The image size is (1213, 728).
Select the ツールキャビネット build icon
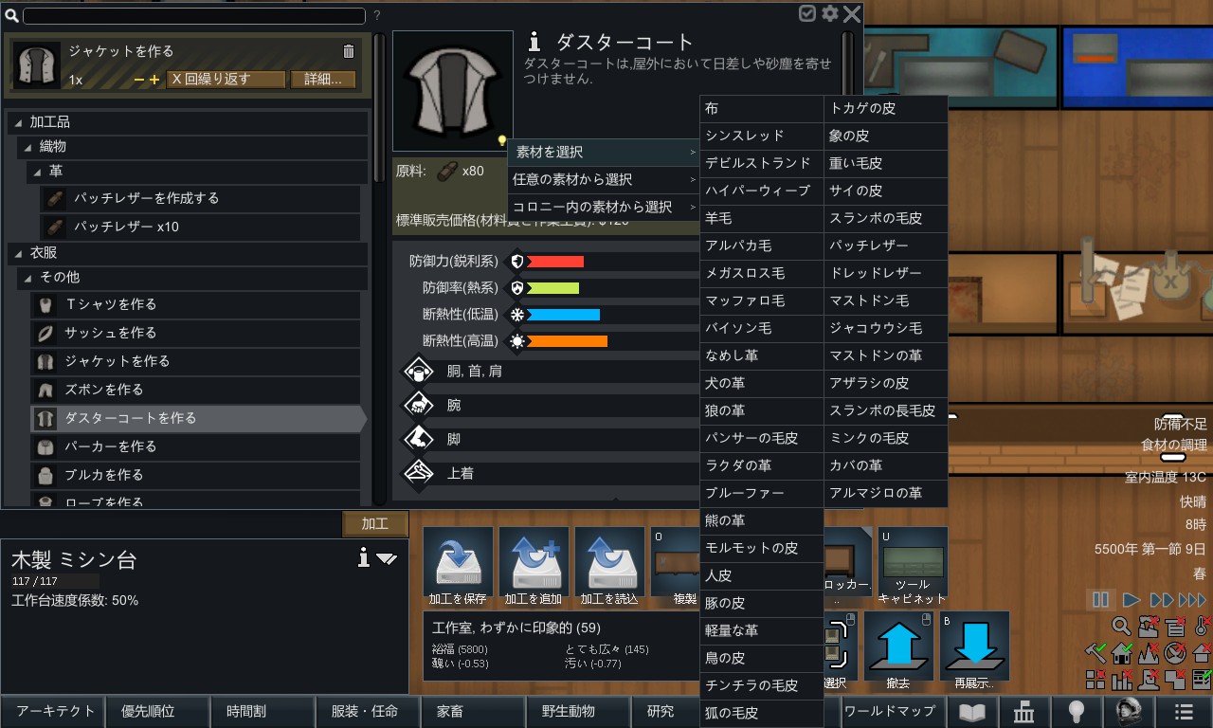pos(913,566)
